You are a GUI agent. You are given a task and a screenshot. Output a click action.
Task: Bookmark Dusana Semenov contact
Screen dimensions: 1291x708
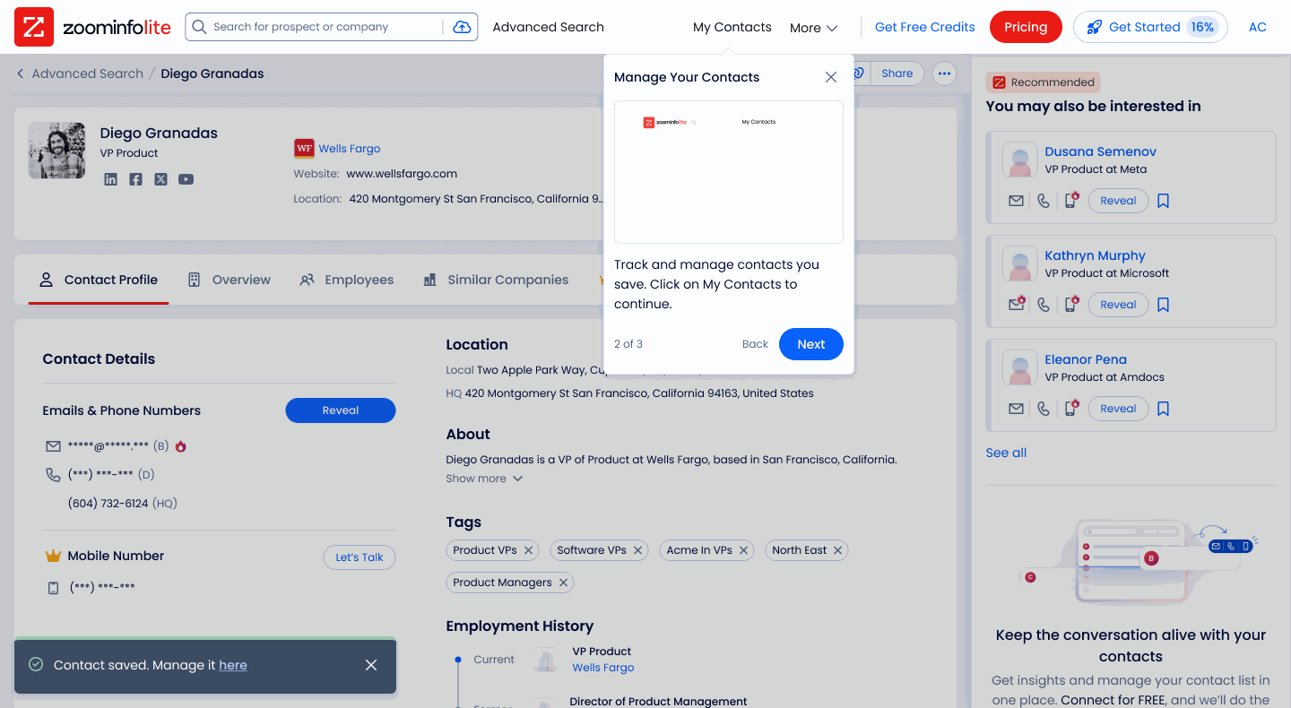pyautogui.click(x=1163, y=201)
